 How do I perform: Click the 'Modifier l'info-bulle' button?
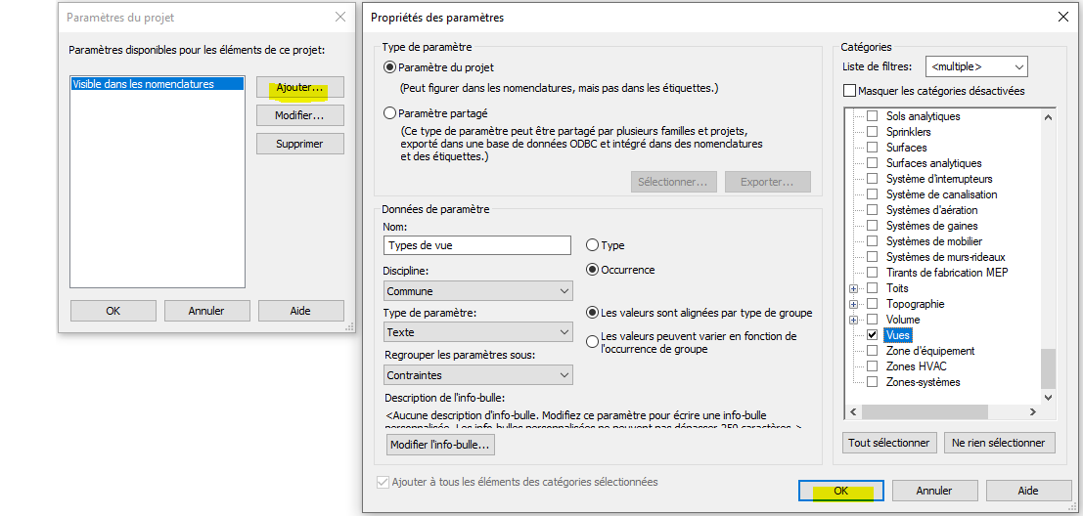(440, 445)
